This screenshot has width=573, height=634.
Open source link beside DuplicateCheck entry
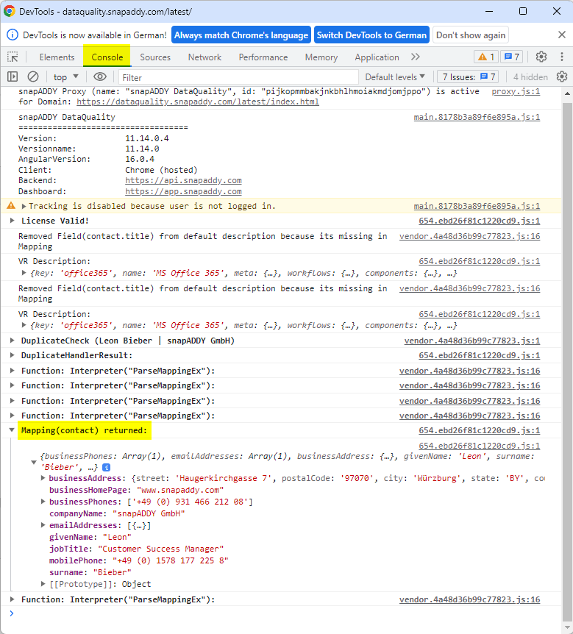(472, 341)
